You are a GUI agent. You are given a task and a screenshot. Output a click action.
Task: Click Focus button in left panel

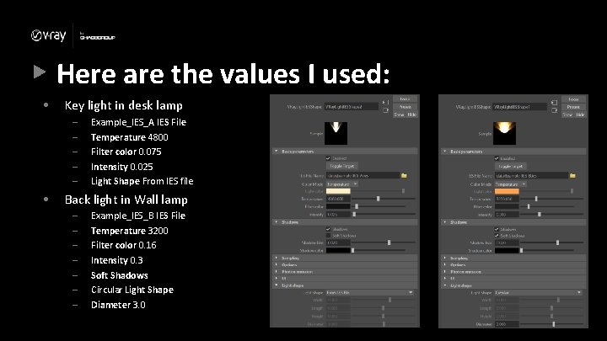click(x=405, y=99)
